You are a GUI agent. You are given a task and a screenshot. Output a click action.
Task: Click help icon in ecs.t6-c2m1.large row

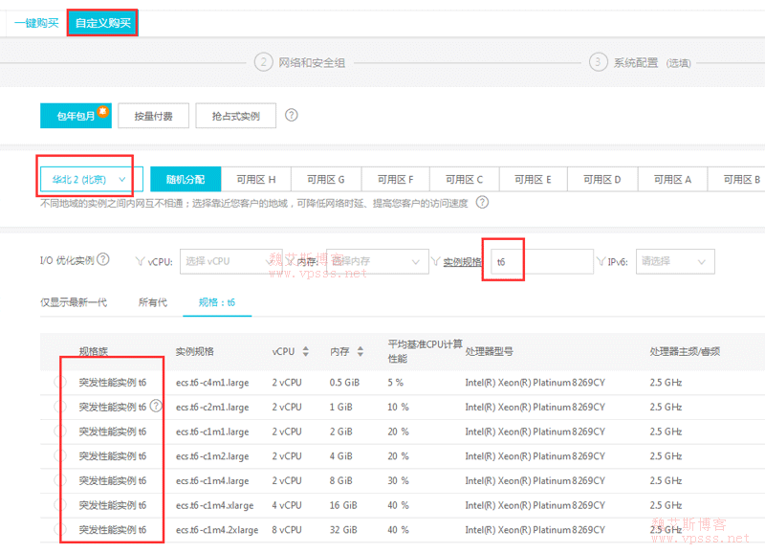click(x=156, y=407)
